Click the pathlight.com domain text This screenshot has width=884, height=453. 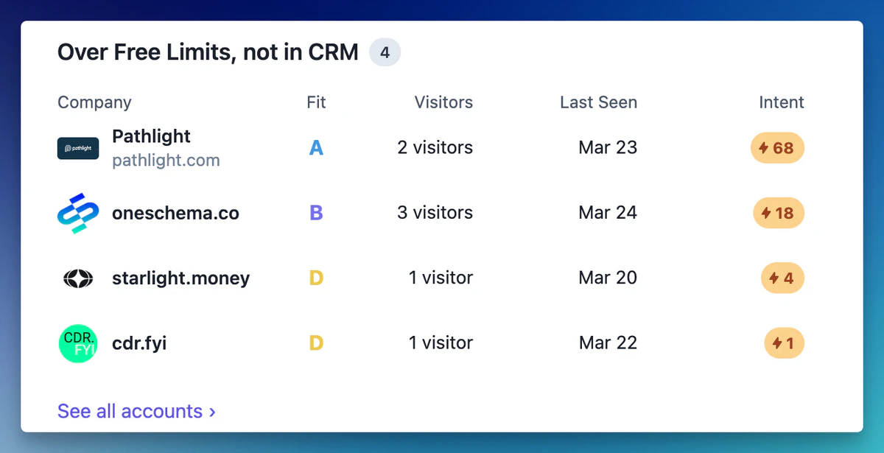tap(166, 160)
